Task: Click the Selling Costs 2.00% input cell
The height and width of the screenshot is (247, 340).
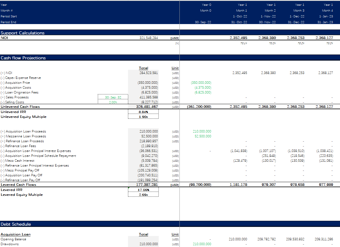Action: point(113,102)
